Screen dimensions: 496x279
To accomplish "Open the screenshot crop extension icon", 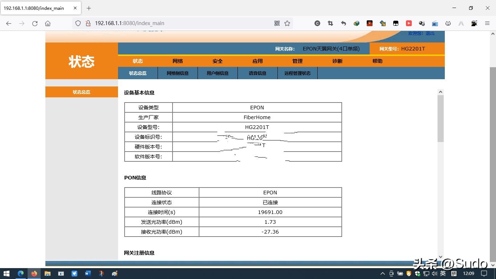I will point(330,23).
